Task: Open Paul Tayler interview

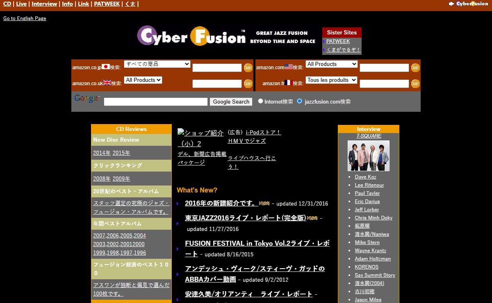Action: tap(367, 193)
